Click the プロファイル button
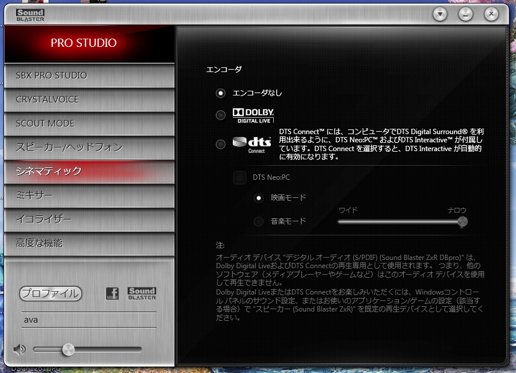This screenshot has height=373, width=516. tap(51, 293)
